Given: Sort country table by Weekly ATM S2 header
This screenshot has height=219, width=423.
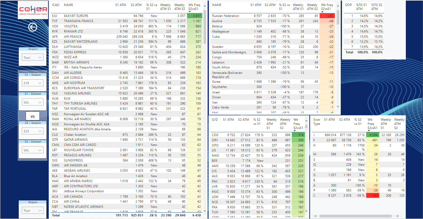Looking at the screenshot, I should (x=312, y=7).
